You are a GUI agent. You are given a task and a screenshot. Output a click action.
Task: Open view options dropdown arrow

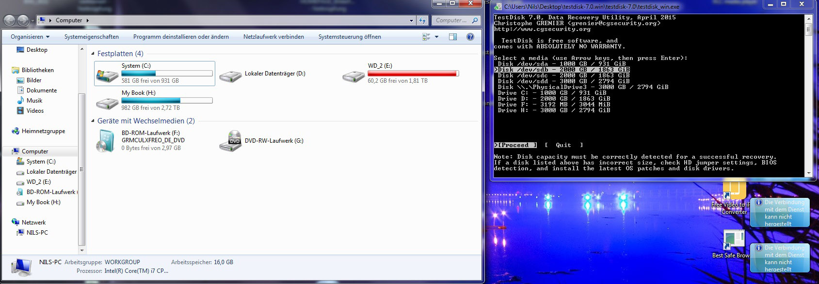(436, 37)
